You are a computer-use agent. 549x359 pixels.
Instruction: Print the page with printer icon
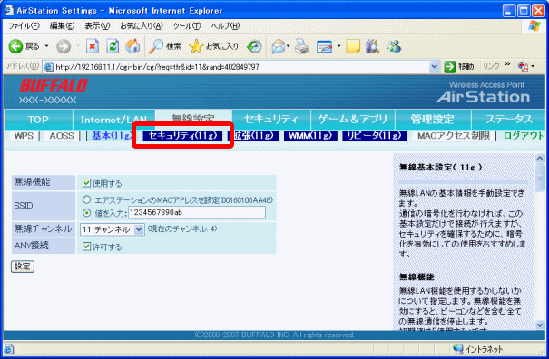(x=302, y=46)
